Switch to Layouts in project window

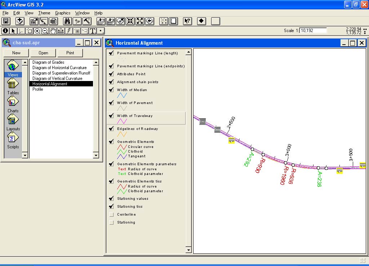pyautogui.click(x=13, y=123)
